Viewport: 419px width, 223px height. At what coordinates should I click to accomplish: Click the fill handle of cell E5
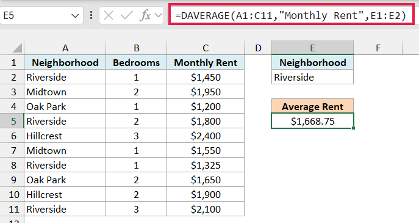(353, 128)
